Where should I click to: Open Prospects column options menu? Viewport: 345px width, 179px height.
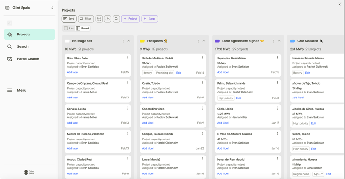(198, 41)
